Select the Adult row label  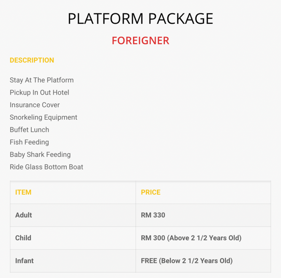click(23, 215)
